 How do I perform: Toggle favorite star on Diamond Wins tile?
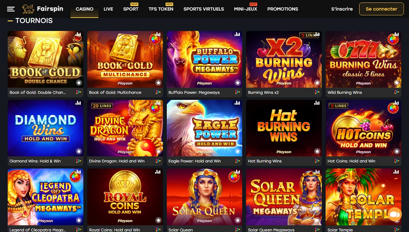click(79, 151)
